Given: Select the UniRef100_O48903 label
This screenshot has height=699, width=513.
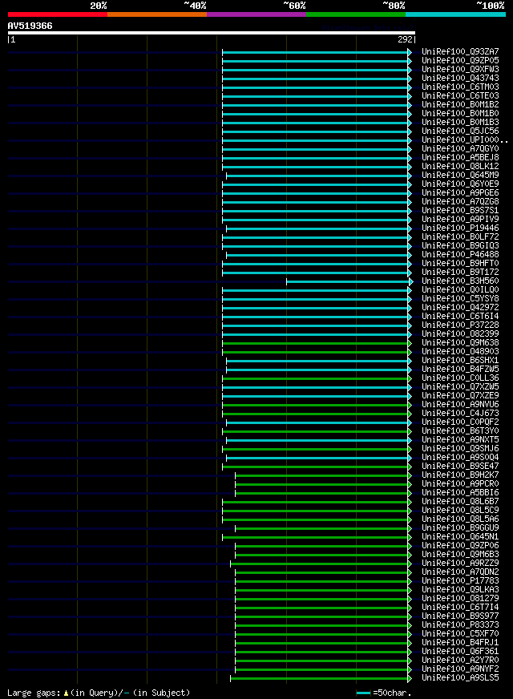Looking at the screenshot, I should click(460, 352).
